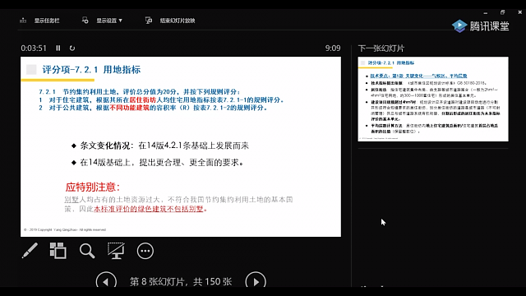The width and height of the screenshot is (526, 296).
Task: Close the presenter view window
Action: coord(519,12)
